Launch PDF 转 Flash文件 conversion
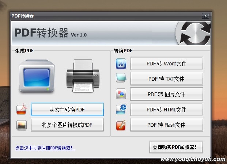 (x=167, y=125)
